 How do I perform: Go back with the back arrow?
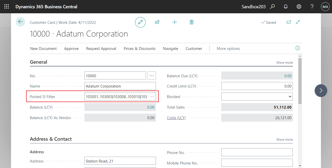click(x=20, y=22)
